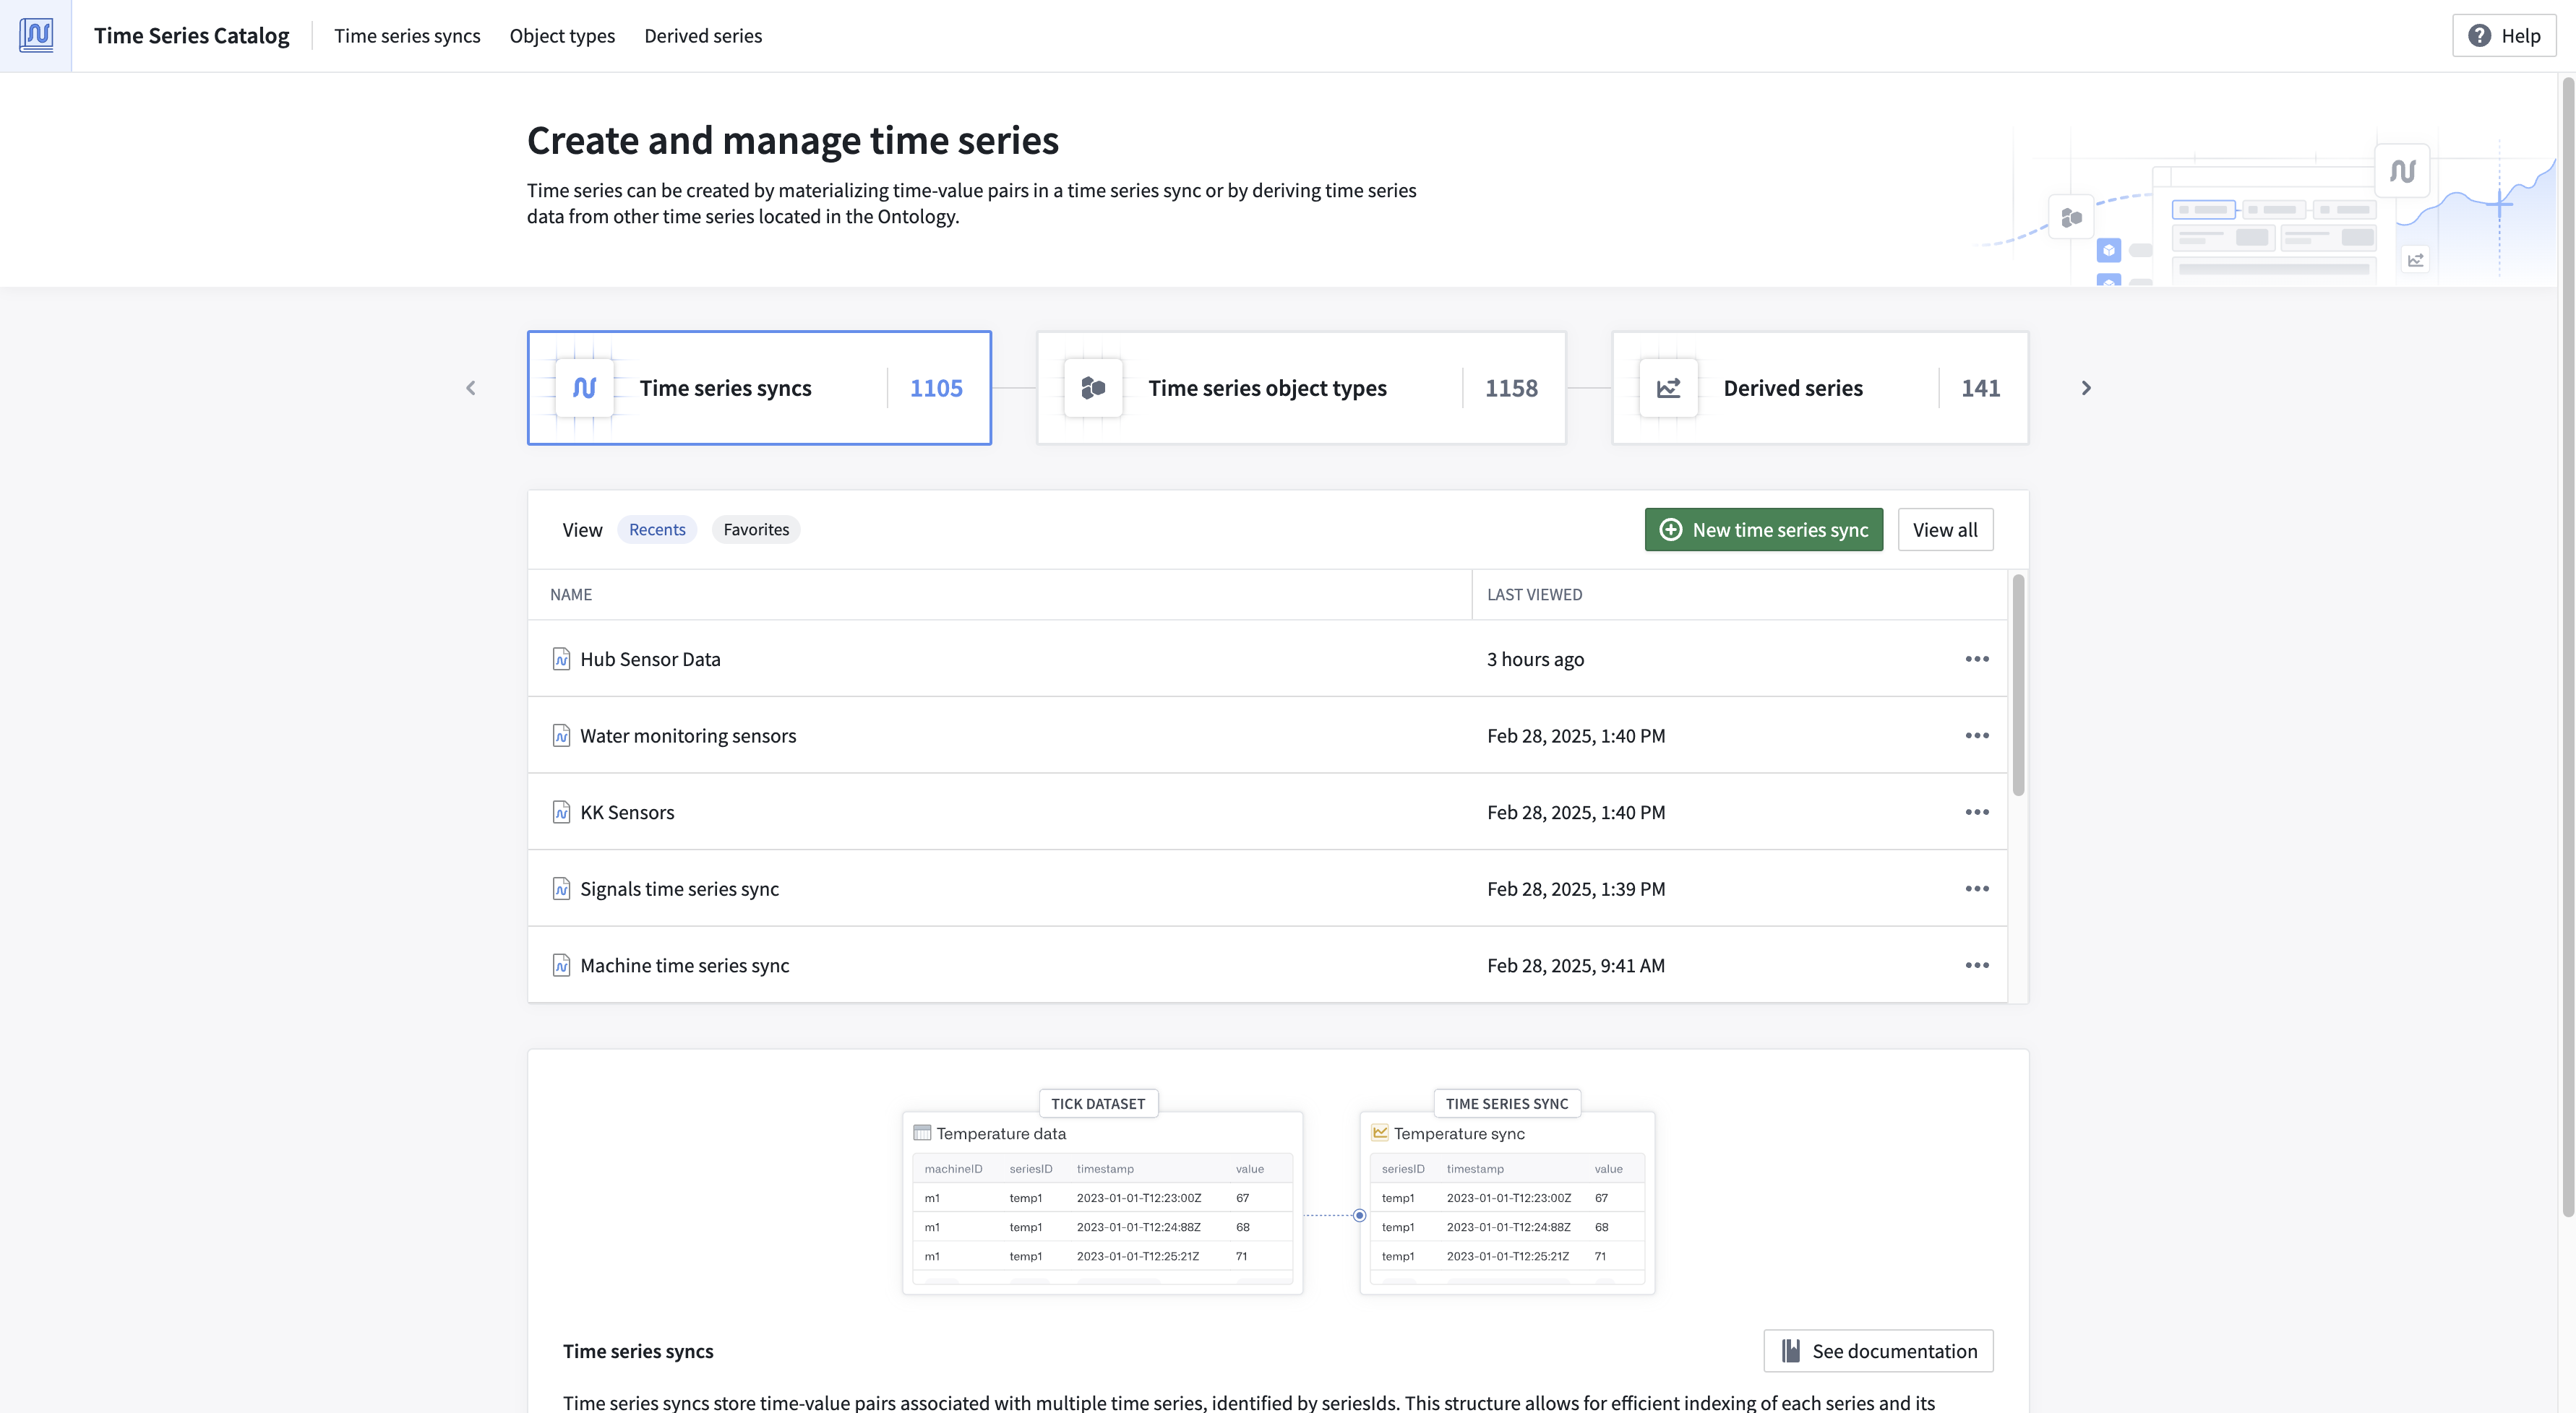Click the main page vertical scrollbar
Viewport: 2576px width, 1413px height.
[2567, 647]
